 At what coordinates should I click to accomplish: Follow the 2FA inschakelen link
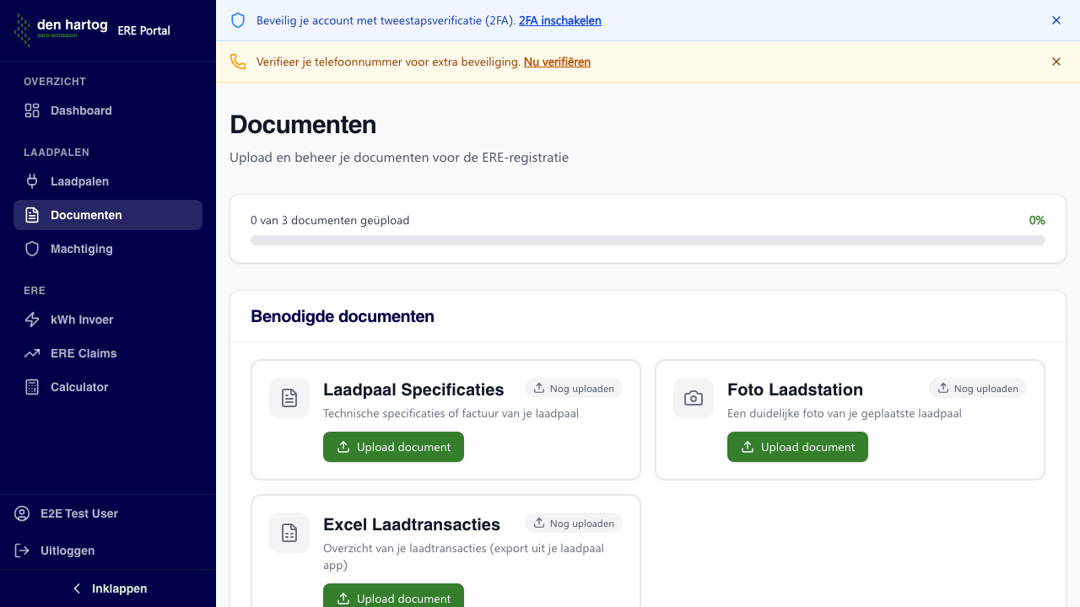(x=559, y=20)
